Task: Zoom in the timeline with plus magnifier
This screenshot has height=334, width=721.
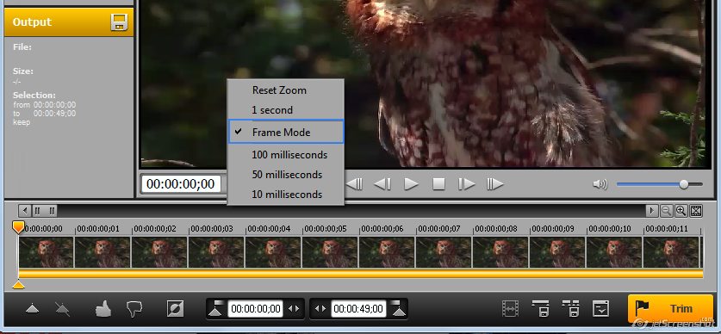Action: point(681,211)
